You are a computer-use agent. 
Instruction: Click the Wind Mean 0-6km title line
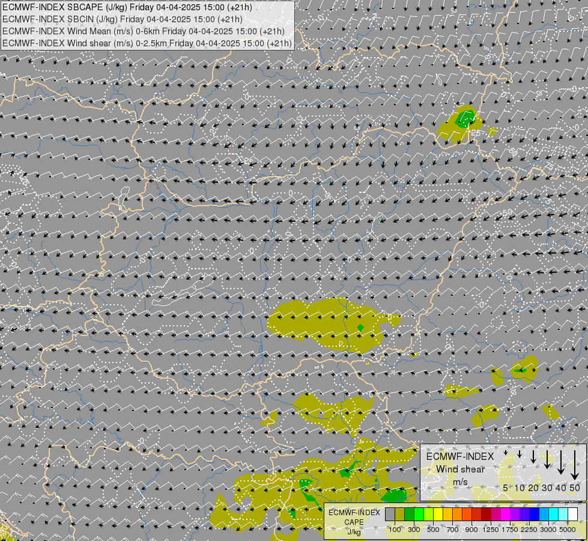click(x=144, y=31)
